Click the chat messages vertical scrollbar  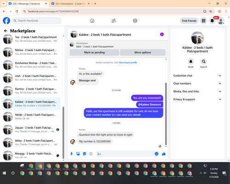(166, 114)
